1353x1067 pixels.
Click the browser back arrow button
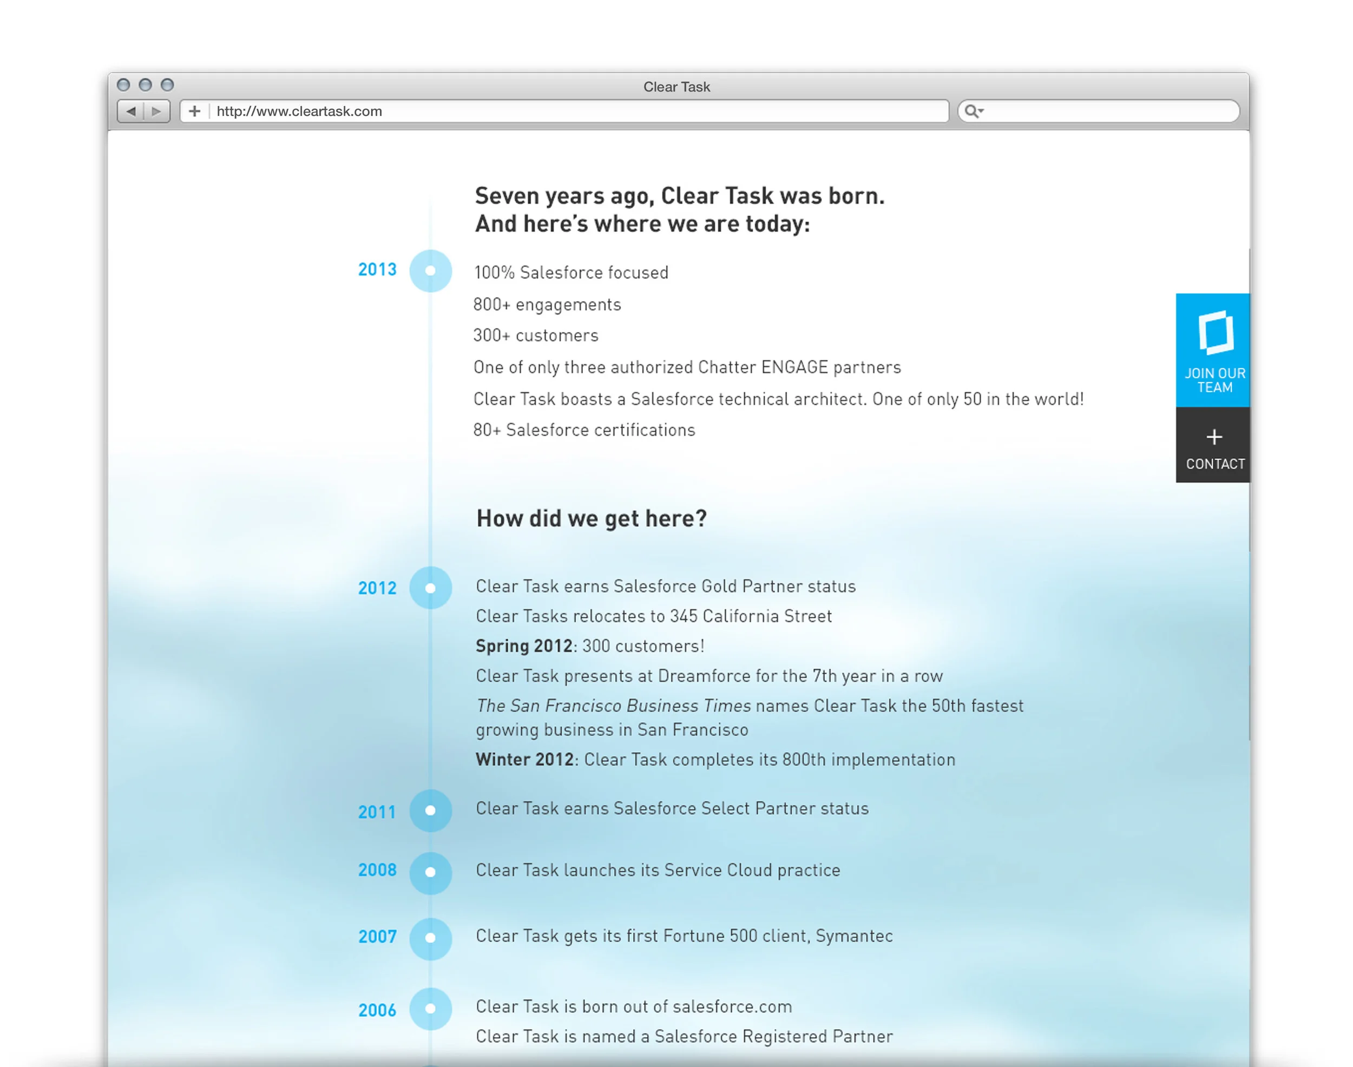coord(130,111)
